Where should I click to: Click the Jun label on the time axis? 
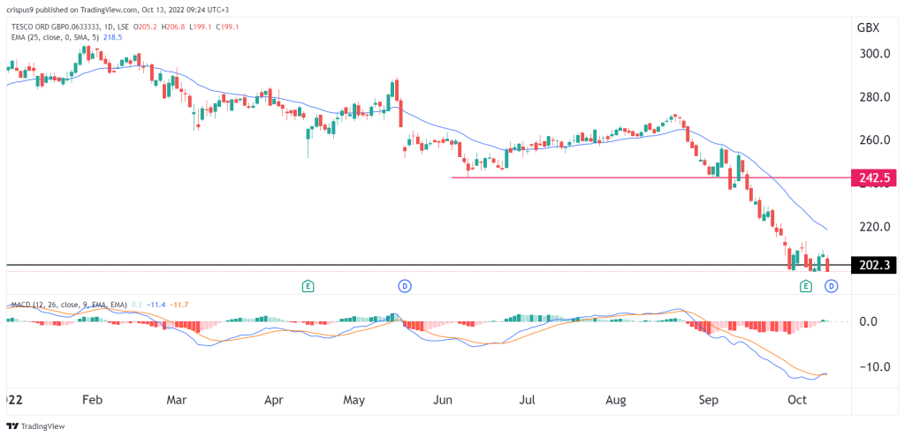pos(442,400)
